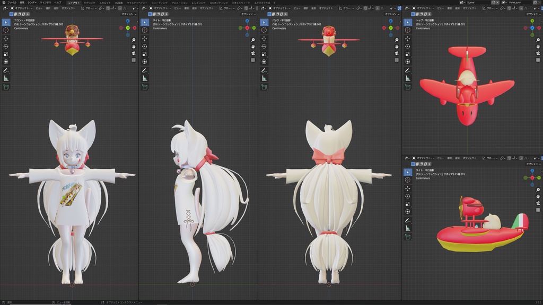Toggle camera view gizmo in character side-view viewport

[x=253, y=53]
